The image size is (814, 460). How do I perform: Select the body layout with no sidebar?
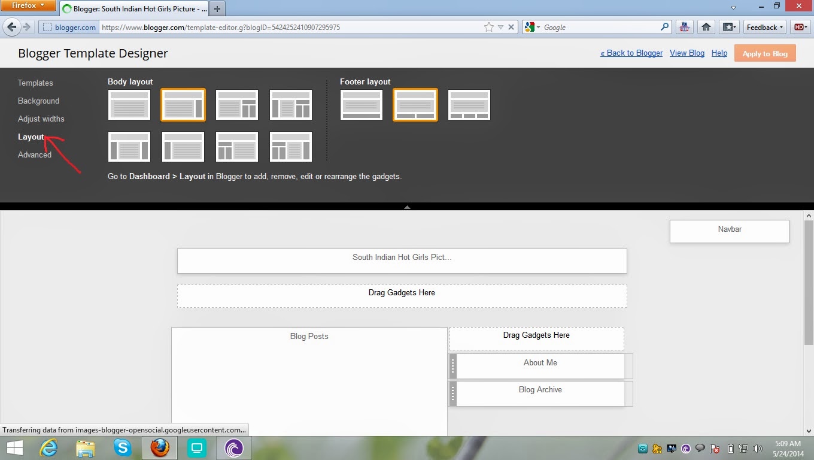point(129,105)
